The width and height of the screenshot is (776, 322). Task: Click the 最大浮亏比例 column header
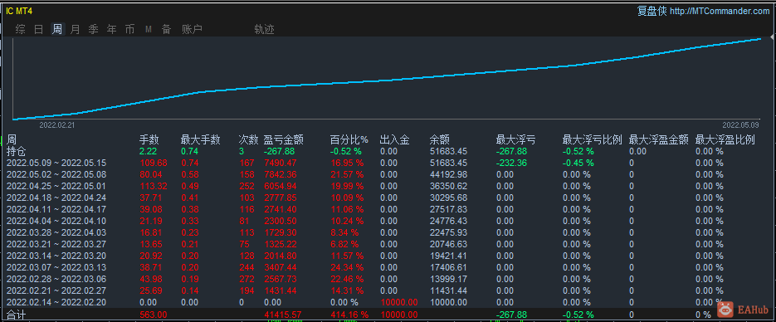(592, 140)
